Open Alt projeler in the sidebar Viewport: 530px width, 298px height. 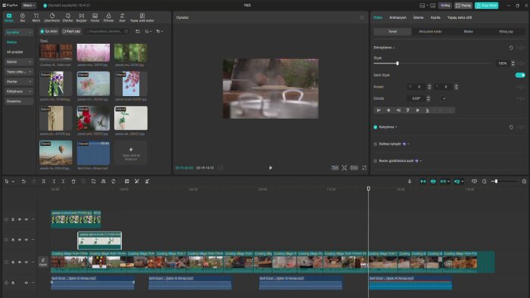15,52
